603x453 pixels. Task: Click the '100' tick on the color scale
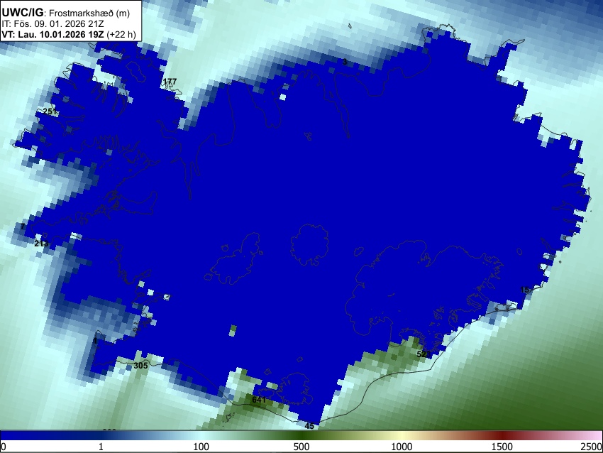click(x=201, y=447)
